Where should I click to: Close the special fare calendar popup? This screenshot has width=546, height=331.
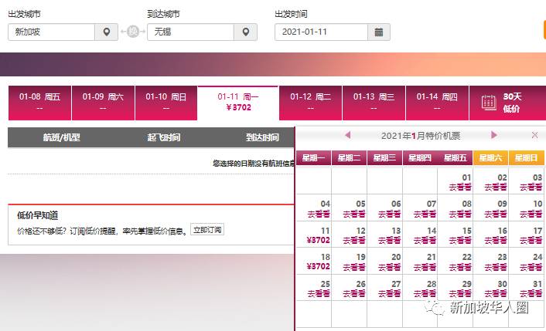coord(535,135)
